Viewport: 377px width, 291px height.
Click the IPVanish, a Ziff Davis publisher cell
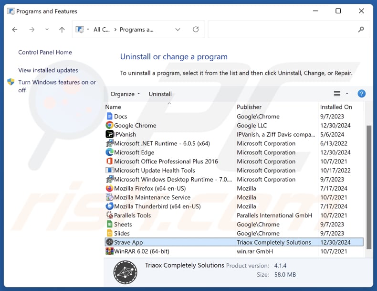coord(276,134)
